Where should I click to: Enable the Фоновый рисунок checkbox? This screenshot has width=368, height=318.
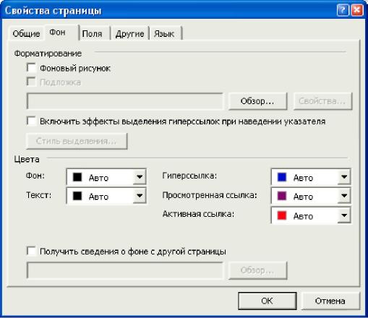pyautogui.click(x=31, y=68)
